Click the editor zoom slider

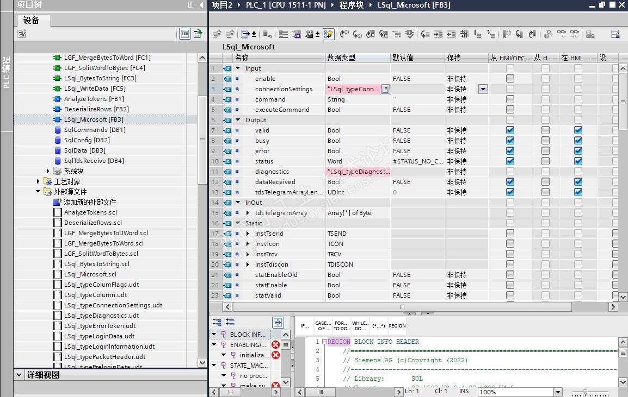point(585,392)
